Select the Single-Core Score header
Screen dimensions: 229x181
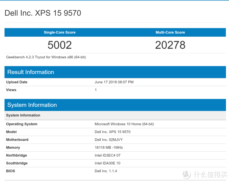point(60,32)
